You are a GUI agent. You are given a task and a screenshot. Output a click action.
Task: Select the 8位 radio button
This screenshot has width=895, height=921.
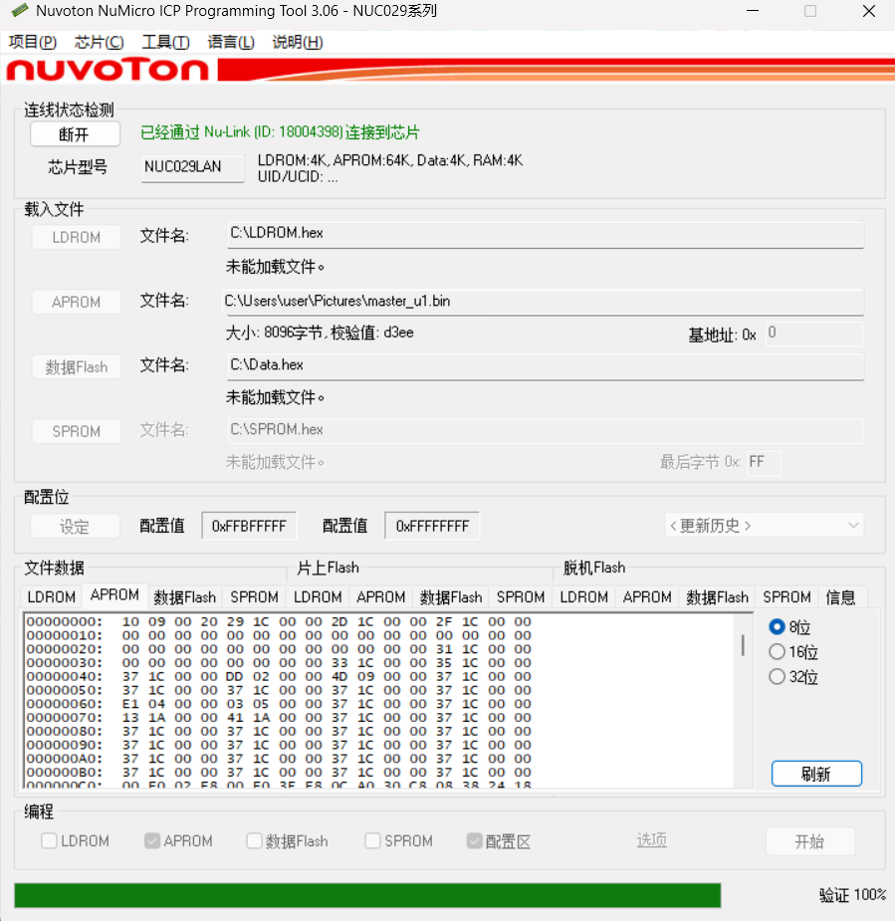click(x=778, y=627)
